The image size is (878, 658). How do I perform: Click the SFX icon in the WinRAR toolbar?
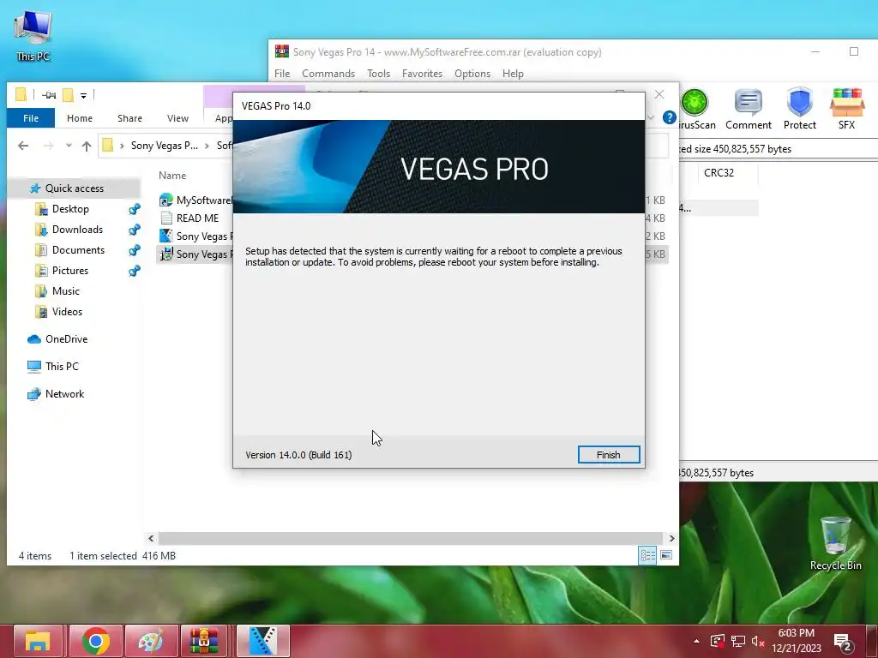[x=846, y=110]
